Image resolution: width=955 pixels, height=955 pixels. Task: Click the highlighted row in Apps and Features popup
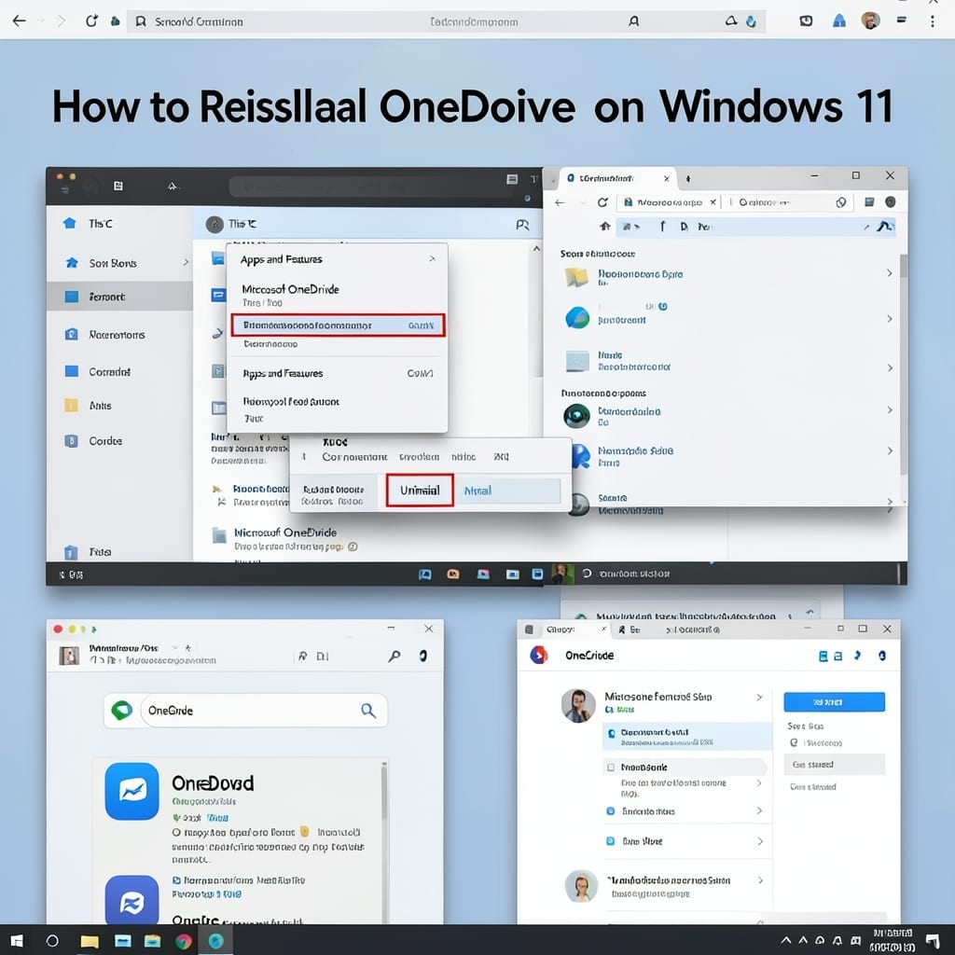tap(338, 325)
